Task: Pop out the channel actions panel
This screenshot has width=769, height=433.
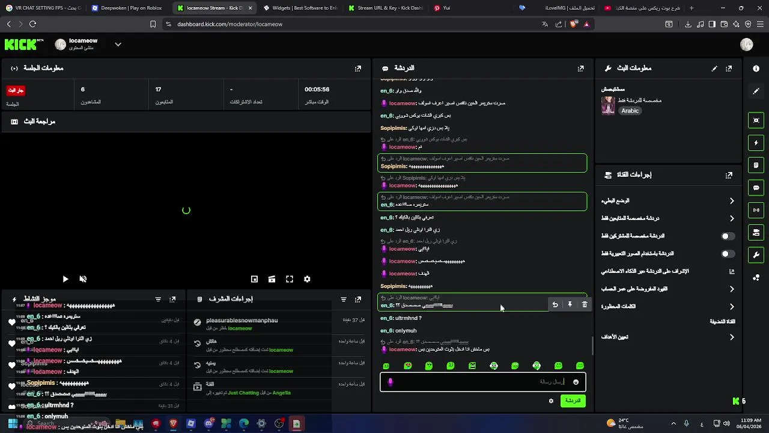Action: pyautogui.click(x=729, y=175)
